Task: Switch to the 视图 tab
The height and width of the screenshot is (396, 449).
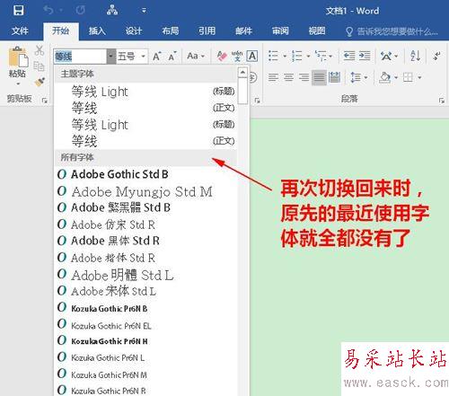Action: pos(317,31)
